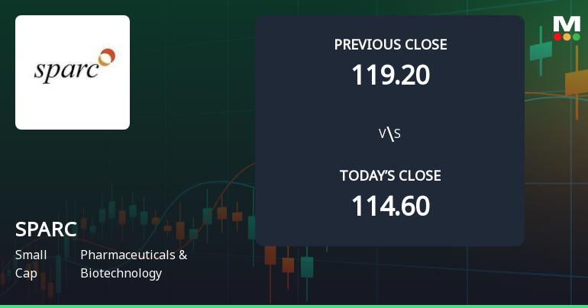Select the TODAY'S CLOSE heading
This screenshot has width=588, height=308.
tap(390, 176)
